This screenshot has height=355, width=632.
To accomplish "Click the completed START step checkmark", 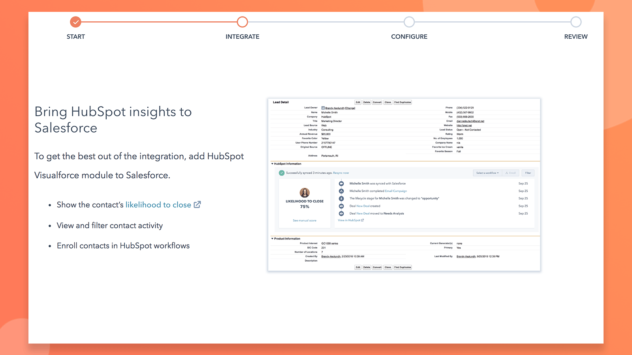I will coord(75,22).
